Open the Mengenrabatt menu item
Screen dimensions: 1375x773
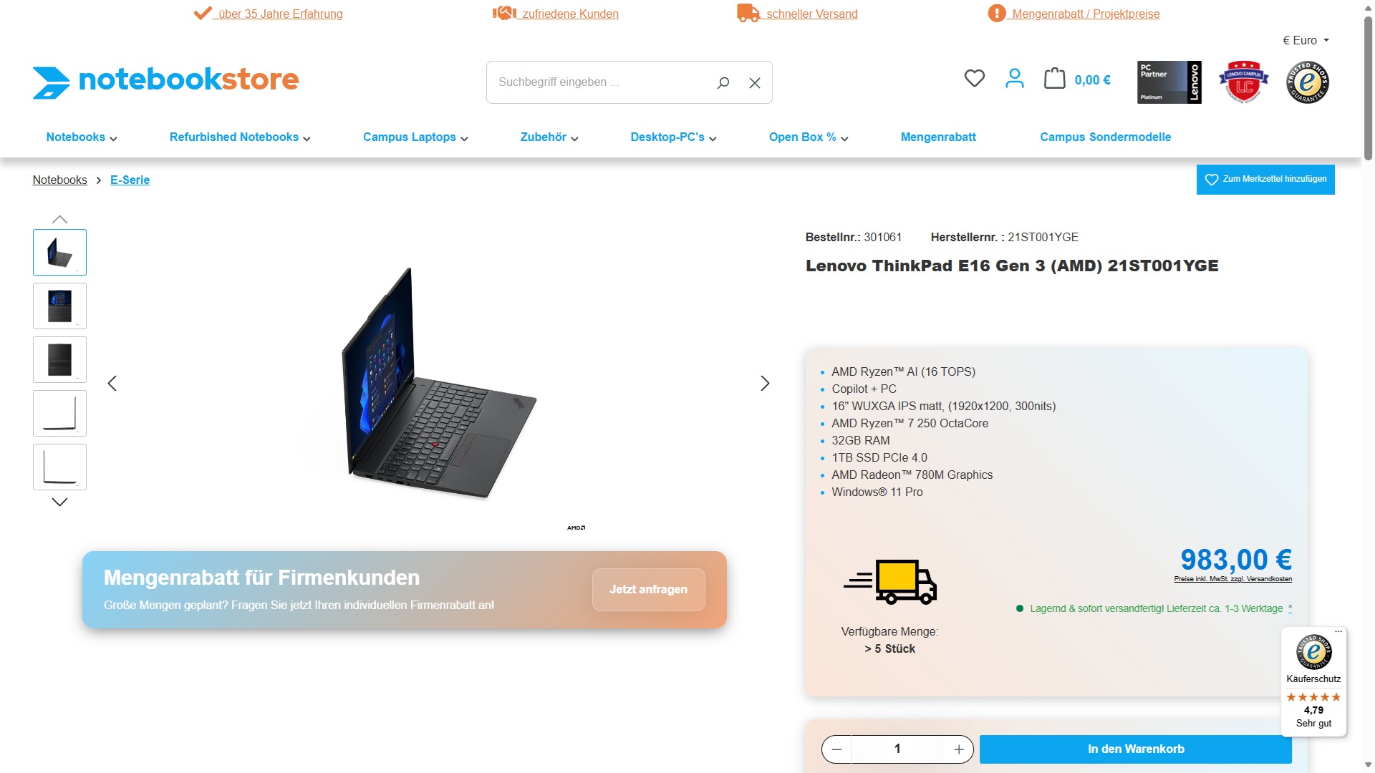(938, 137)
